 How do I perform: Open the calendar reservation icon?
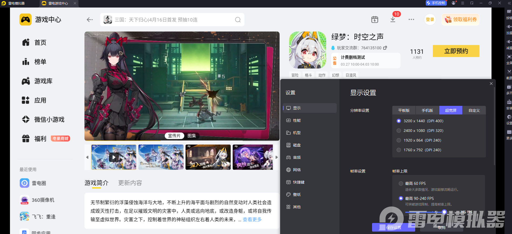tap(375, 19)
